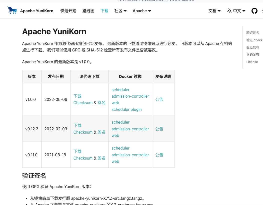The height and width of the screenshot is (205, 263).
Task: Open admission-controller image for v1.0.0
Action: tap(130, 96)
